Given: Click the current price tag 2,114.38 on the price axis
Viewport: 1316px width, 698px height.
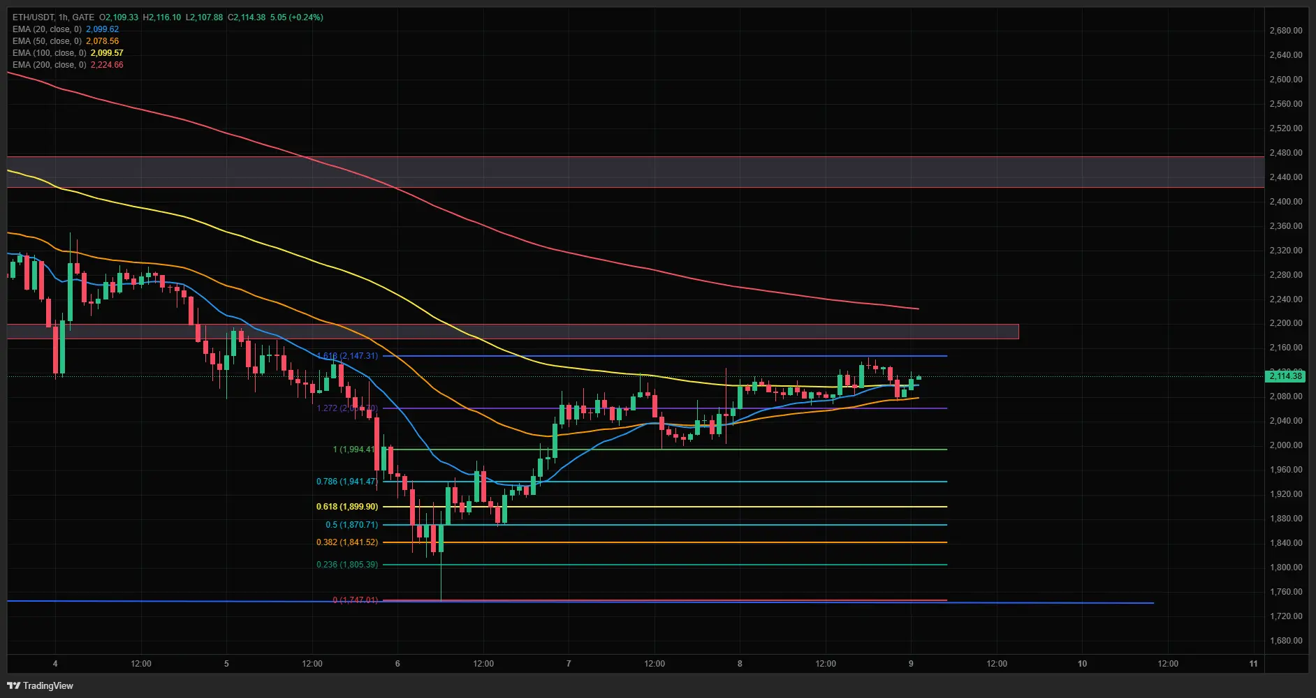Looking at the screenshot, I should pyautogui.click(x=1285, y=376).
